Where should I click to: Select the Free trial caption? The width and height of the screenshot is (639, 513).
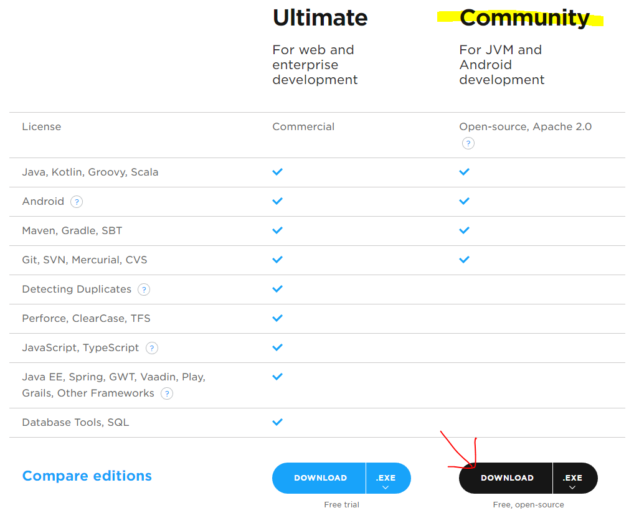[x=341, y=505]
